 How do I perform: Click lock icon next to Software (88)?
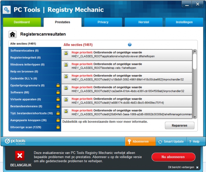(x=58, y=92)
